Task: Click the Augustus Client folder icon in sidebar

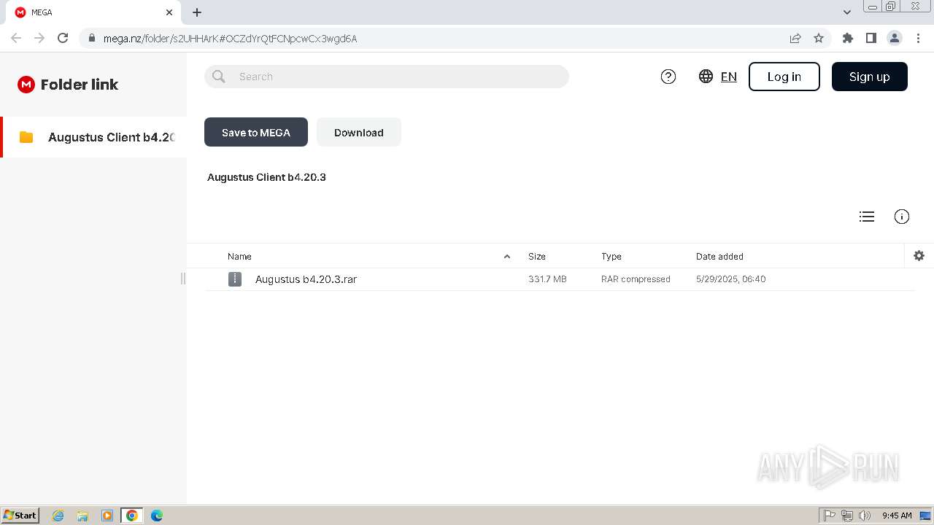Action: pos(26,137)
